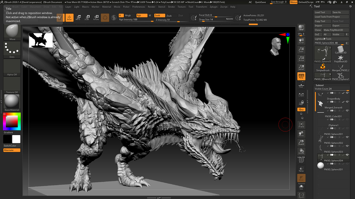Toggle the Zadd mode
355x199 pixels.
(x=160, y=16)
